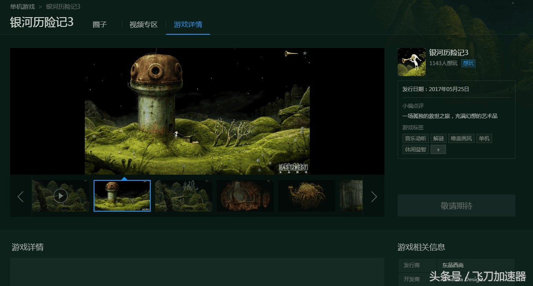Click the 游戏相关信息 heading
The width and height of the screenshot is (533, 286).
[421, 247]
